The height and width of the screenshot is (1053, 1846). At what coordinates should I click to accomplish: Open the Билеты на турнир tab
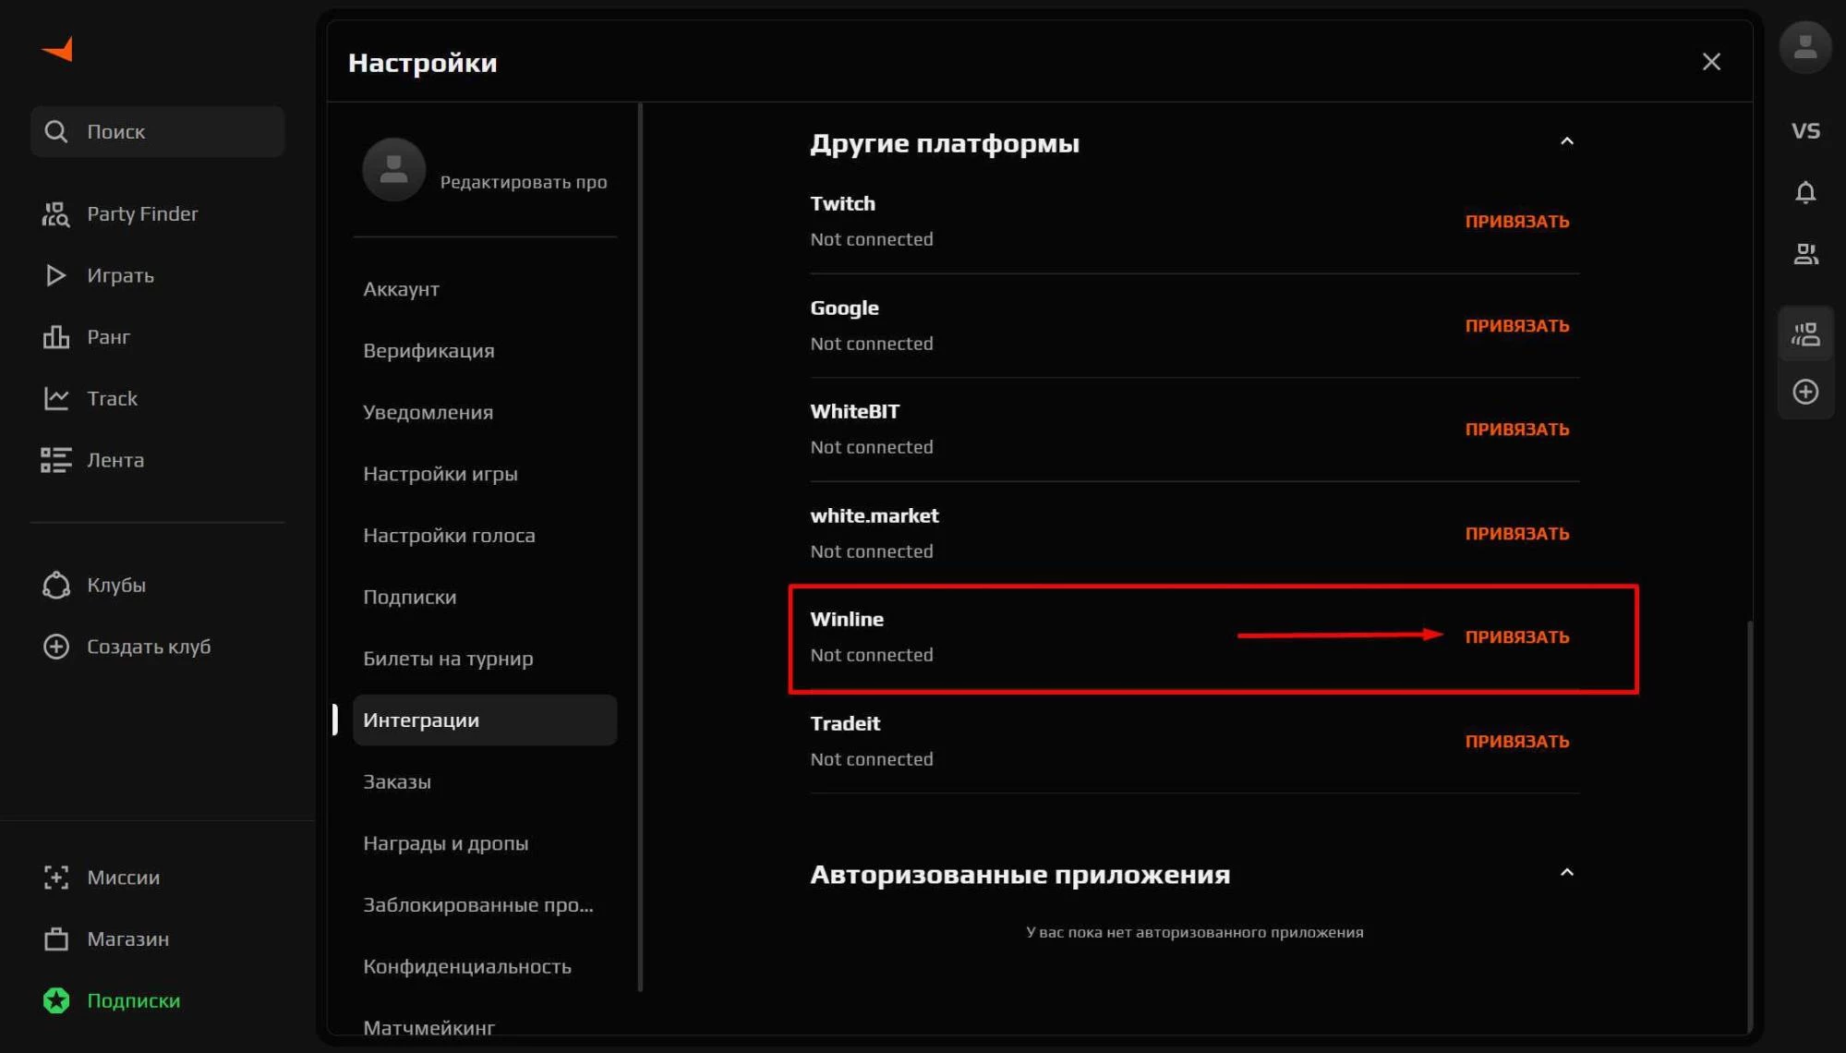(x=485, y=659)
